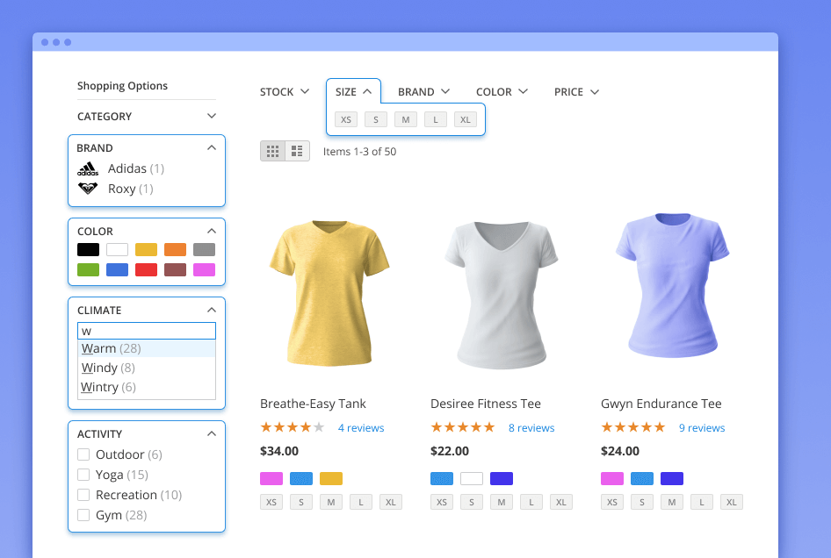Enable the Outdoor activity checkbox
831x558 pixels.
click(x=83, y=454)
